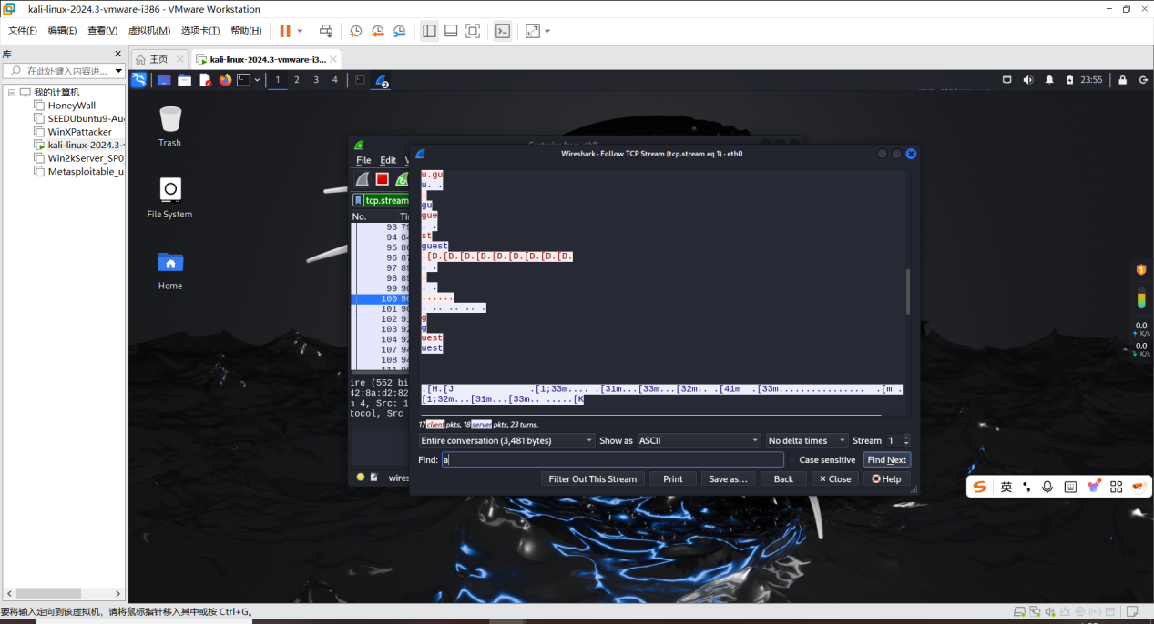Toggle the thumbnail bar view icon

click(x=451, y=31)
